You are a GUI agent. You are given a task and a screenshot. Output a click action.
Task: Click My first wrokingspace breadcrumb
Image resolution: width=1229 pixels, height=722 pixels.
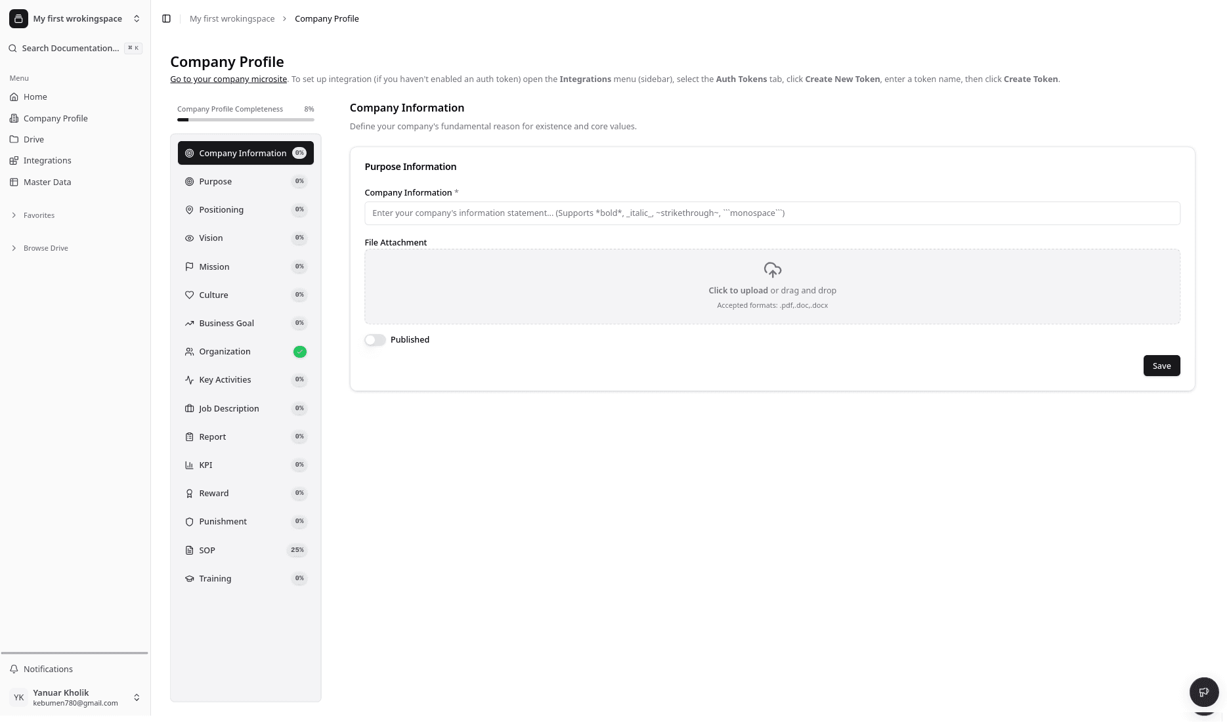[232, 18]
